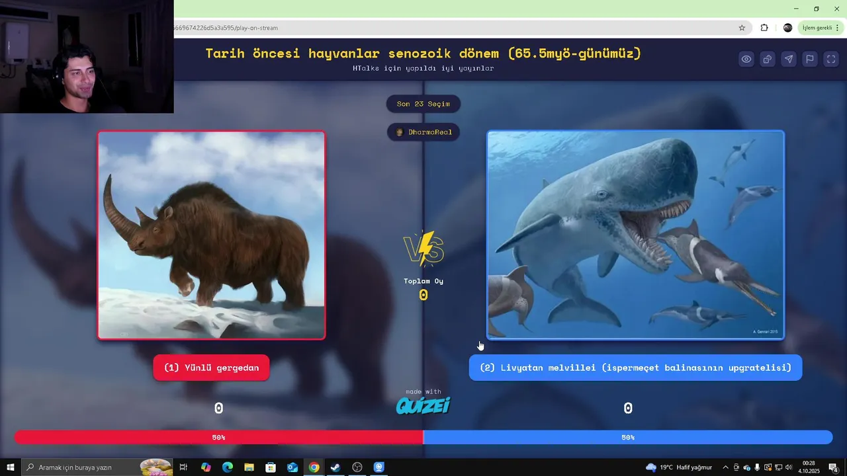Open the Chrome profile avatar
Image resolution: width=847 pixels, height=476 pixels.
pyautogui.click(x=787, y=28)
